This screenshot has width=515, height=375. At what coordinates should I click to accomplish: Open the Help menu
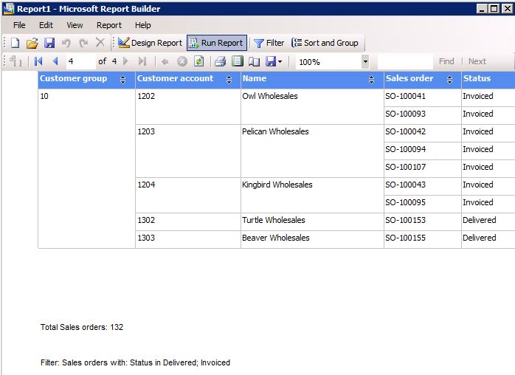pyautogui.click(x=143, y=25)
